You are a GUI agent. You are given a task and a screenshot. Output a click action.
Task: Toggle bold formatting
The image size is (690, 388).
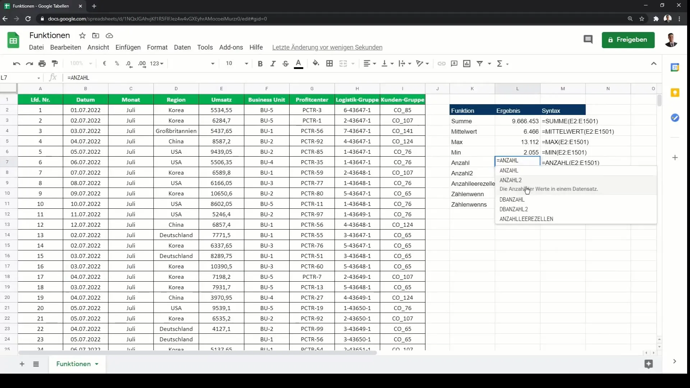pos(260,64)
